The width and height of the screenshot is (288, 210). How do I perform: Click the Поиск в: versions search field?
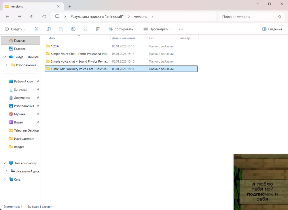tap(251, 17)
